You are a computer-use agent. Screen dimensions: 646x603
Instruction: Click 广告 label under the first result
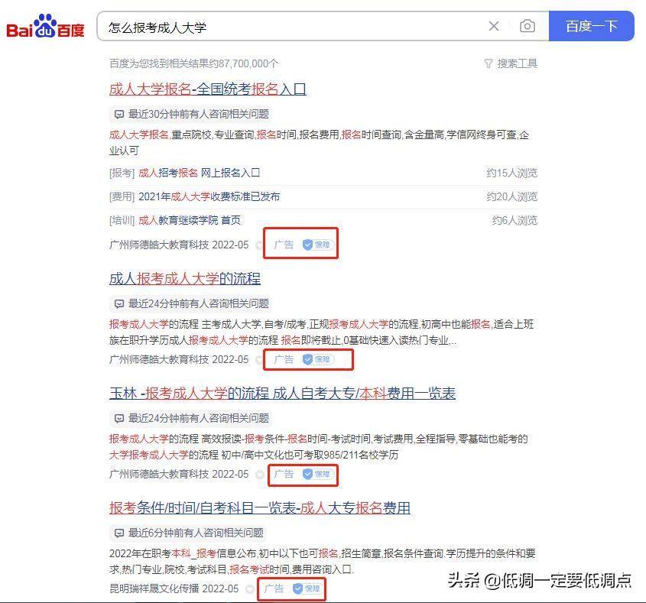(284, 245)
